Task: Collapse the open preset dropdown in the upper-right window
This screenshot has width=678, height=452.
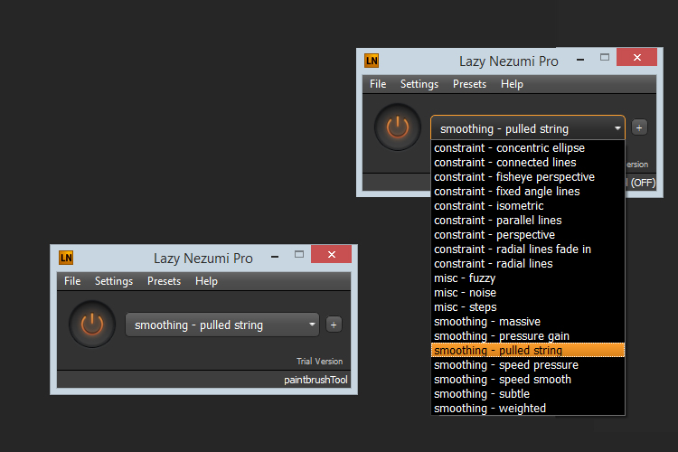Action: click(x=528, y=128)
